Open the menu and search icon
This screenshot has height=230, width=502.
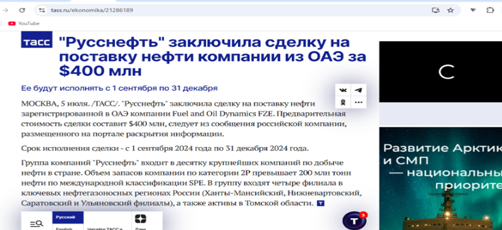36,223
